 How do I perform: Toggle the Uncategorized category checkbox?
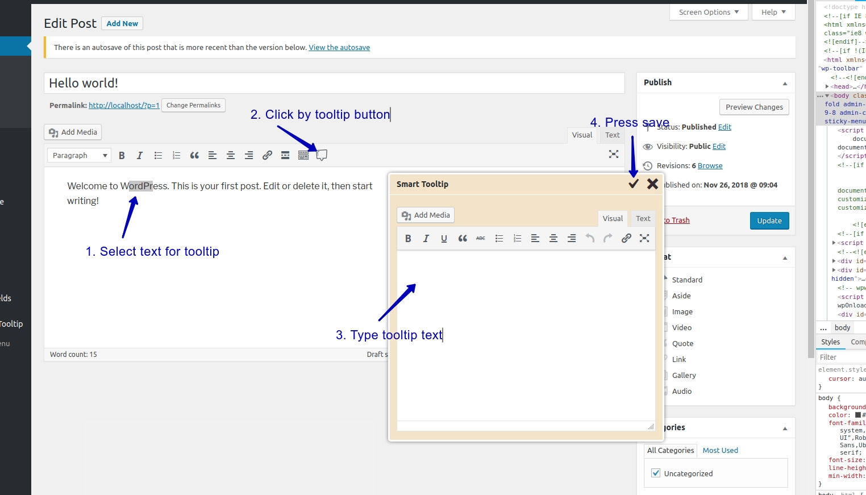pyautogui.click(x=656, y=473)
